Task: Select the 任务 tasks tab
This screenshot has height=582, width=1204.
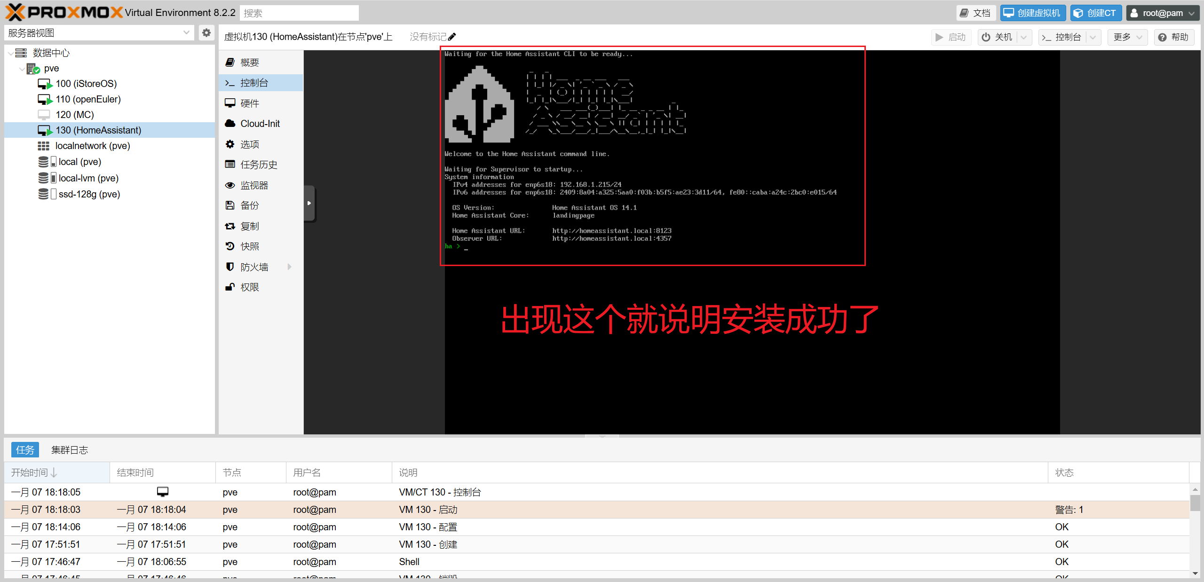Action: pyautogui.click(x=25, y=450)
